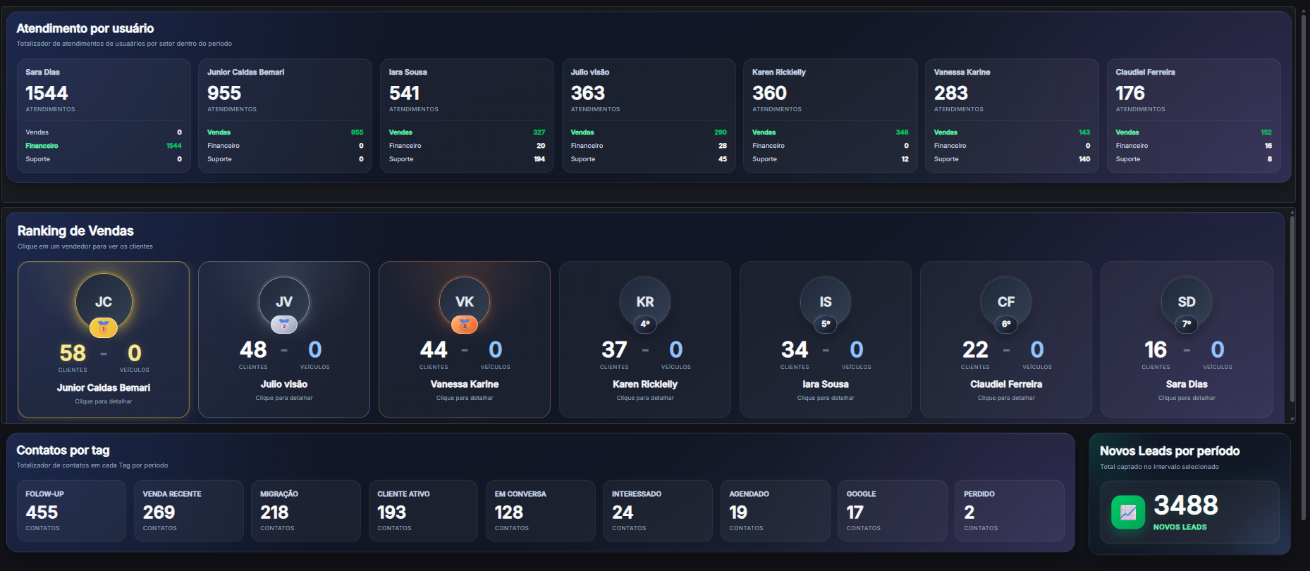Click the green chart icon in Novos Leads
Screen dimensions: 1310x571
click(x=1128, y=512)
